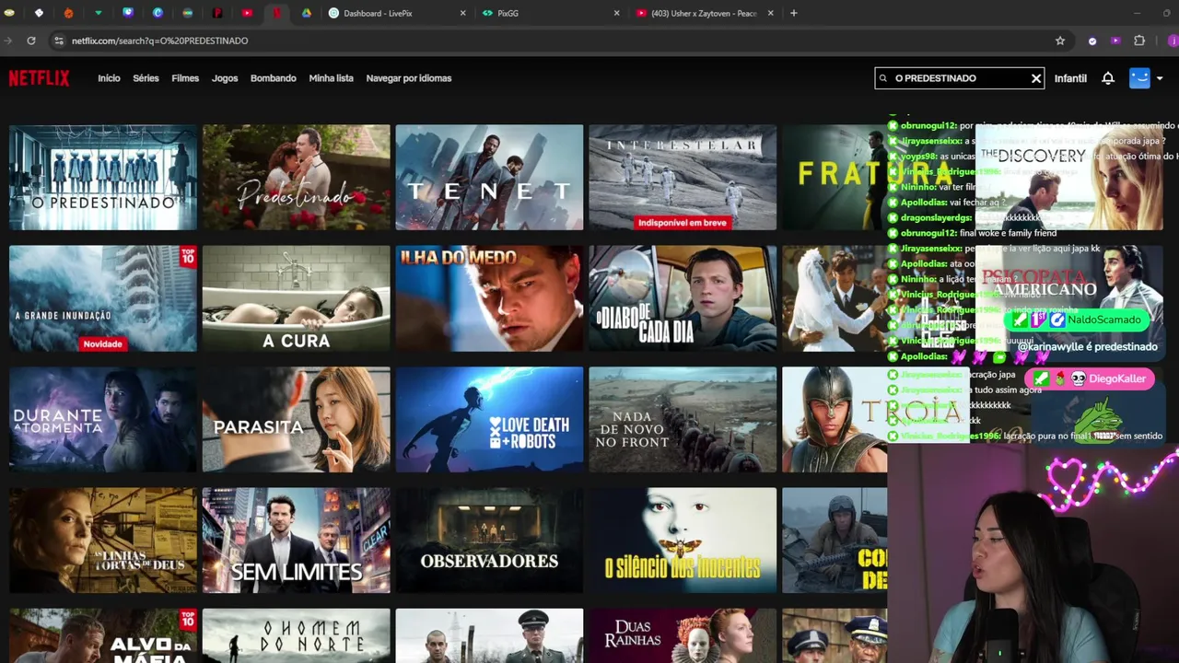The width and height of the screenshot is (1179, 663).
Task: Go forward in the browser
Action: 7,41
